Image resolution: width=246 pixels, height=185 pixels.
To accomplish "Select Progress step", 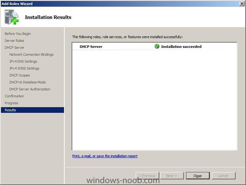I will tap(11, 103).
